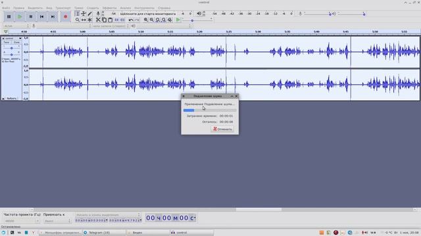This screenshot has height=236, width=421.
Task: Open the recording device dropdown
Action: (x=64, y=26)
